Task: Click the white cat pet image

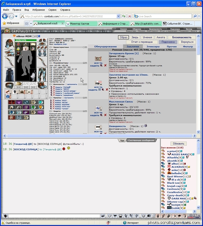Action: 33,75
